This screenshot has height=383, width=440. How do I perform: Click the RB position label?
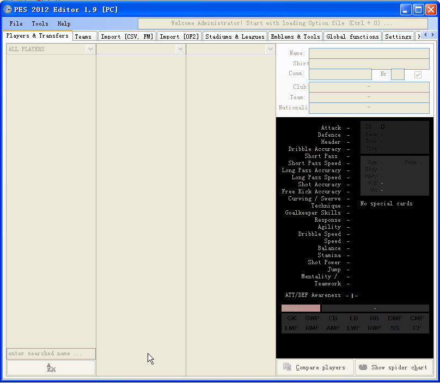tap(374, 318)
